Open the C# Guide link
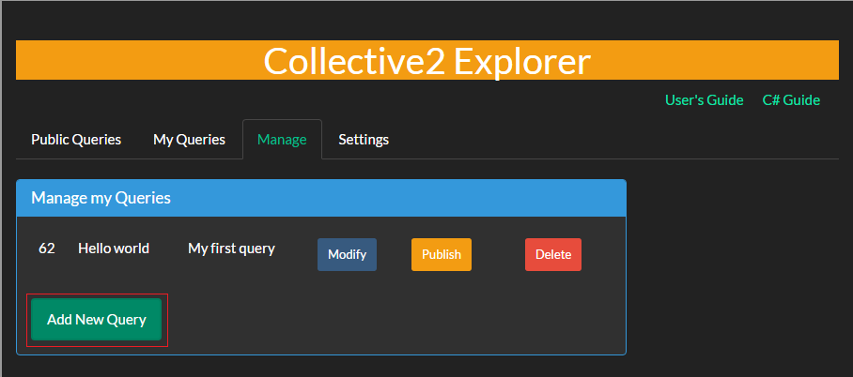The width and height of the screenshot is (853, 377). [791, 100]
